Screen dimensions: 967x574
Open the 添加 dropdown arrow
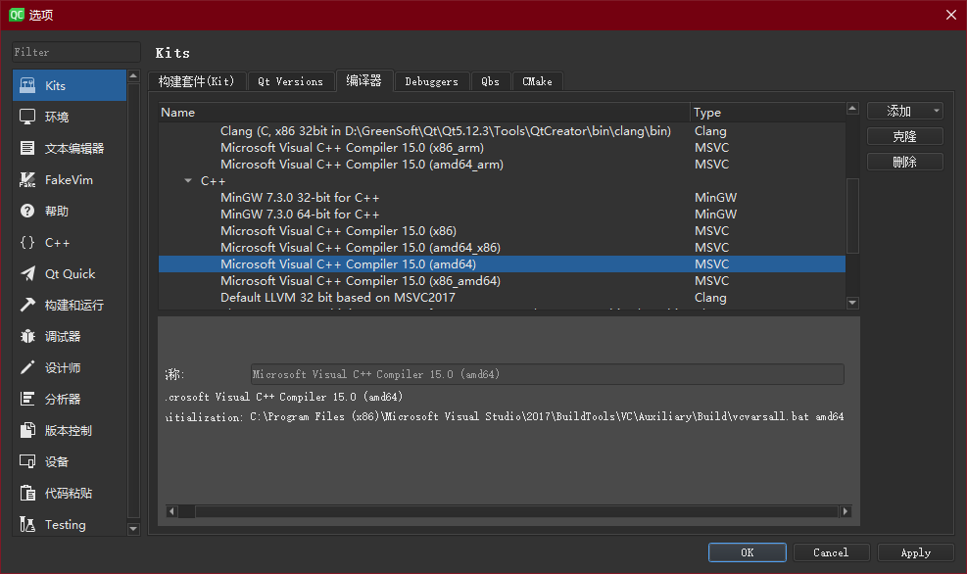[935, 111]
